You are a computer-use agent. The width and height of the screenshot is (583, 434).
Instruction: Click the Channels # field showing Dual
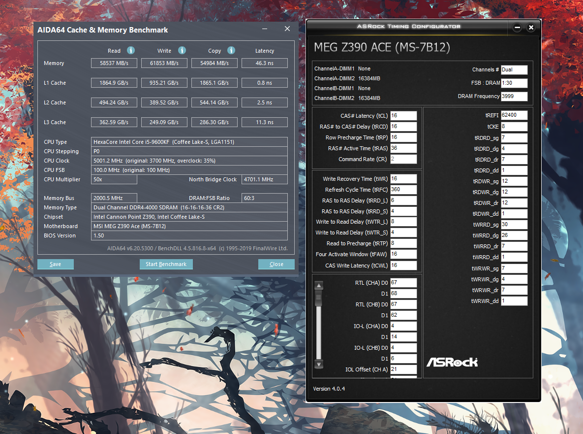point(514,69)
